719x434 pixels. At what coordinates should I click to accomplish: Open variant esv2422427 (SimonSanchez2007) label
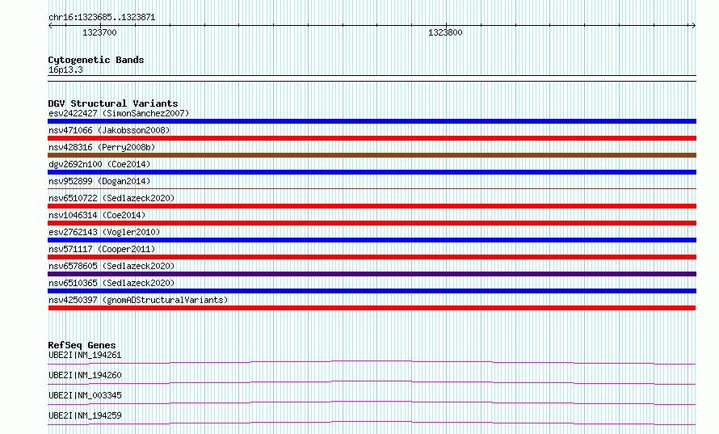(119, 113)
